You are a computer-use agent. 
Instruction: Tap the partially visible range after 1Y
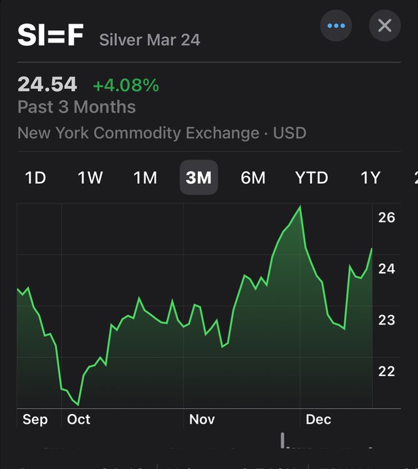pyautogui.click(x=415, y=178)
